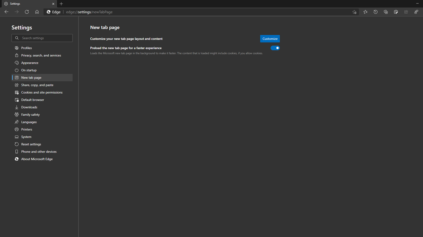Open System settings section
This screenshot has height=237, width=423.
(x=42, y=137)
